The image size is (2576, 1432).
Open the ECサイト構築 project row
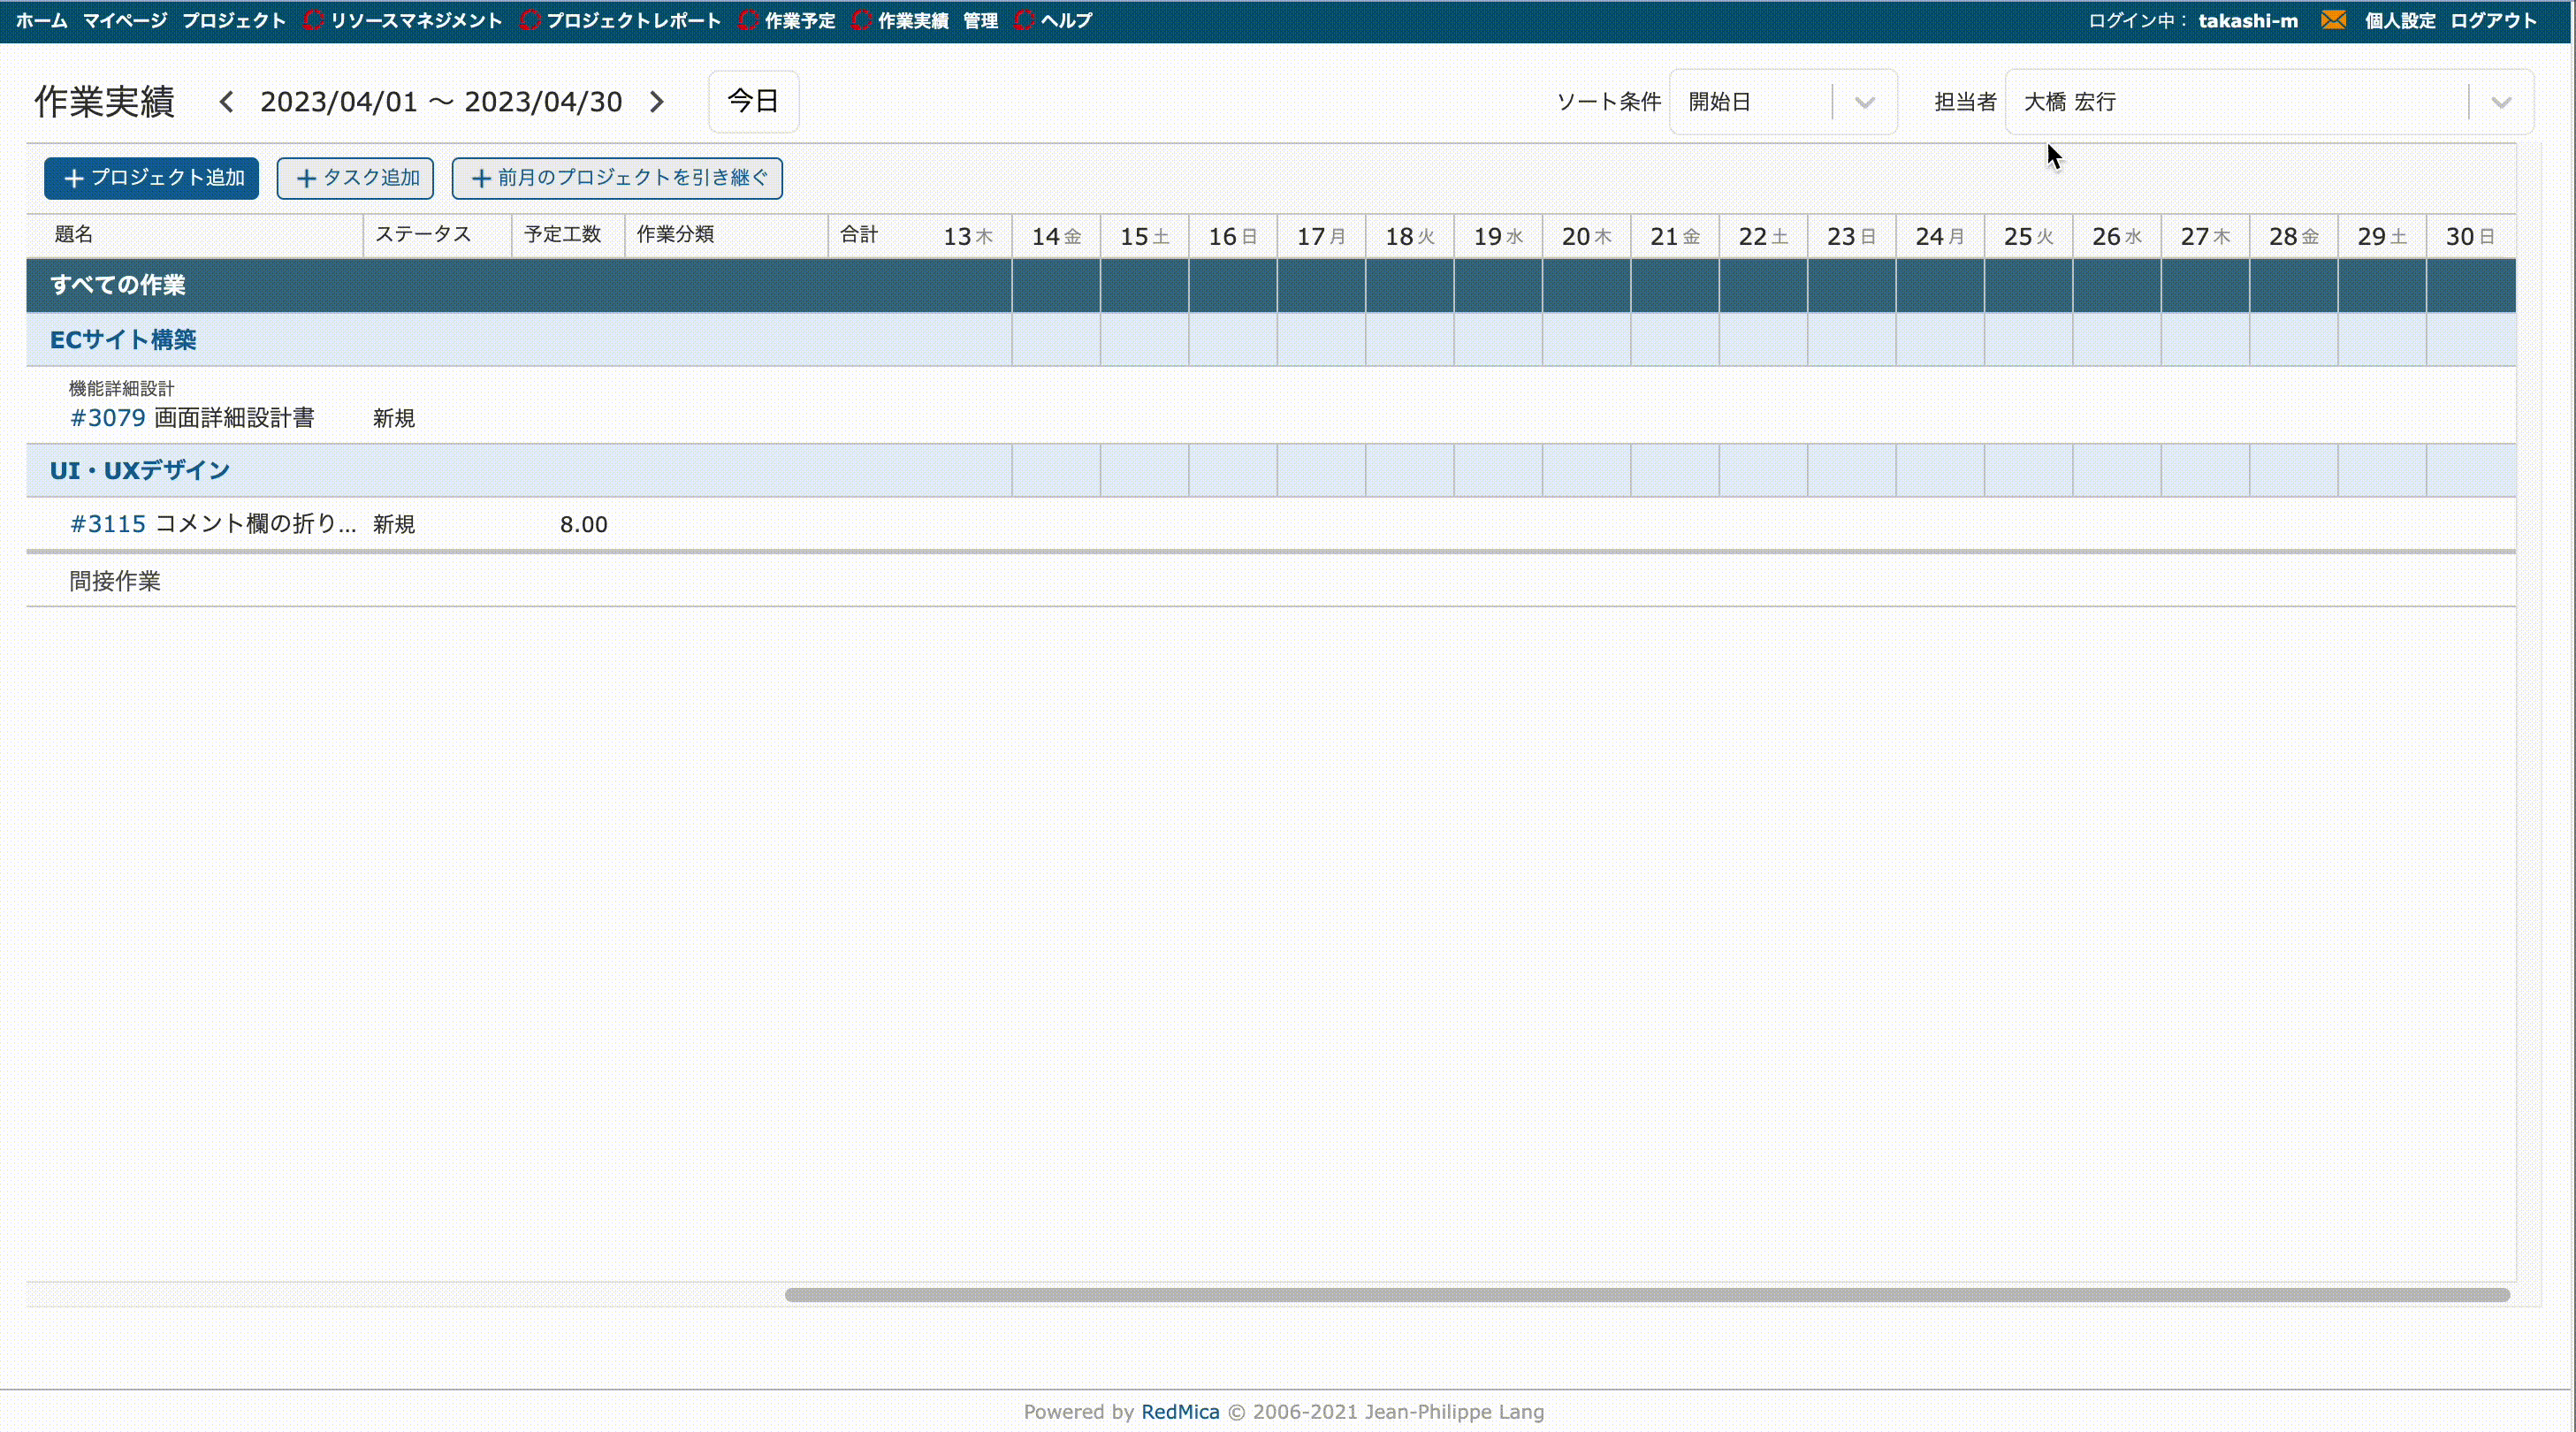point(123,340)
